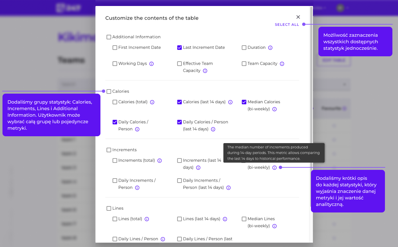Show info for Median Calories (bi-weekly)
This screenshot has height=247, width=398.
[275, 109]
